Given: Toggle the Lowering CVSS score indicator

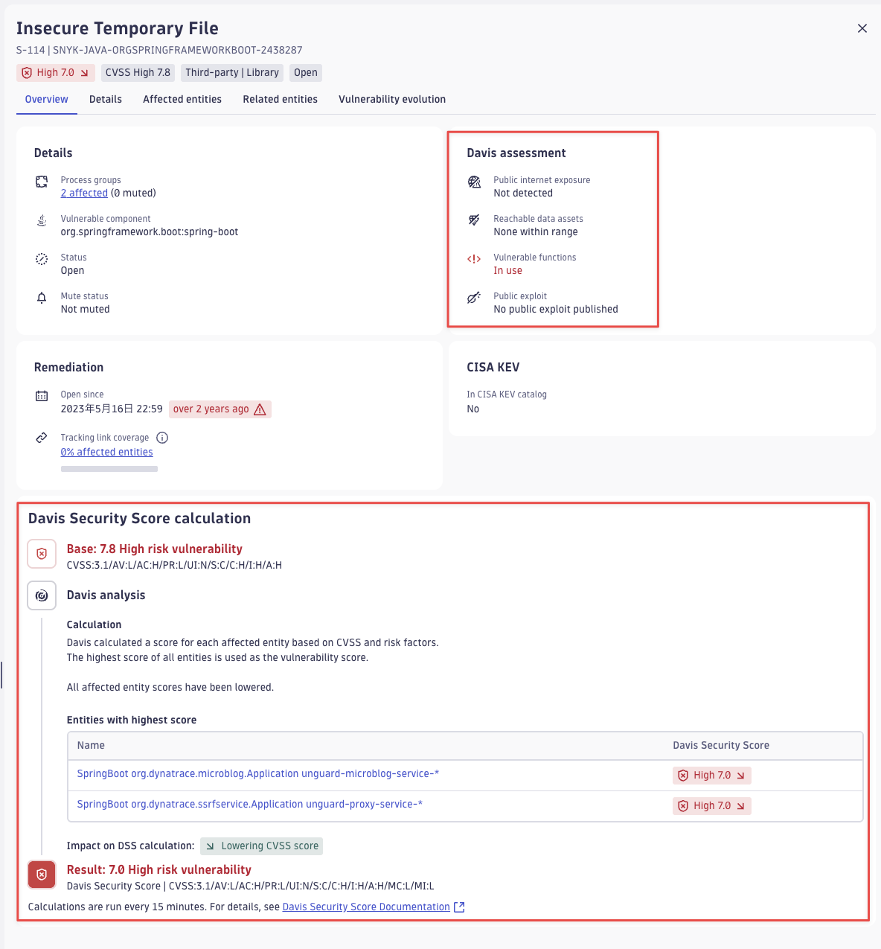Looking at the screenshot, I should tap(261, 846).
